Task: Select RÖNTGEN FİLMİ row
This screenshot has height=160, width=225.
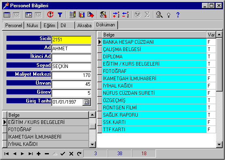Action: [x=154, y=108]
